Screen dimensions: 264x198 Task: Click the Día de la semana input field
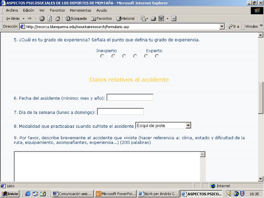pyautogui.click(x=121, y=111)
